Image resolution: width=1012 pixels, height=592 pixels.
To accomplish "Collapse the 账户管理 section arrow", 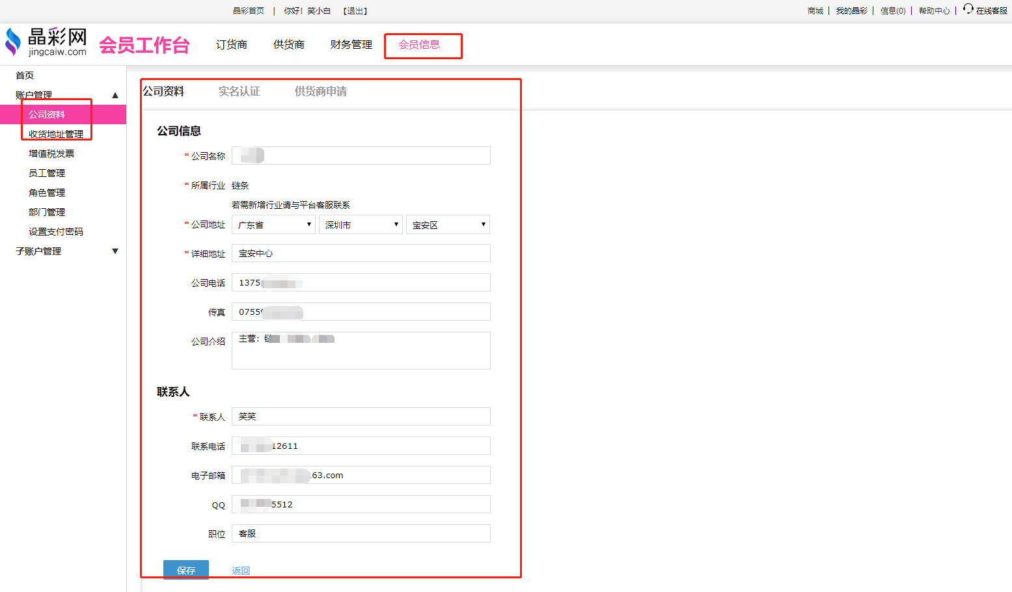I will [x=115, y=95].
